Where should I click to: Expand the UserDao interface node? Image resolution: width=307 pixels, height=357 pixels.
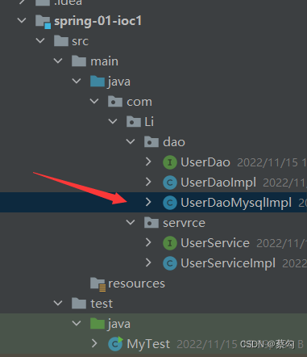click(x=148, y=162)
